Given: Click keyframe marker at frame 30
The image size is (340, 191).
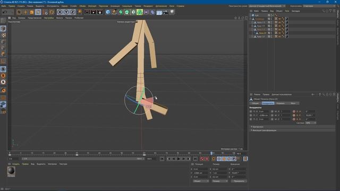Looking at the screenshot, I should pos(76,154).
